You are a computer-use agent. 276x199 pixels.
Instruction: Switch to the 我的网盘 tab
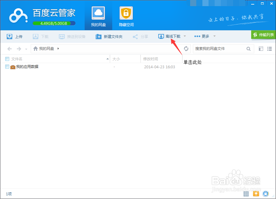[98, 15]
